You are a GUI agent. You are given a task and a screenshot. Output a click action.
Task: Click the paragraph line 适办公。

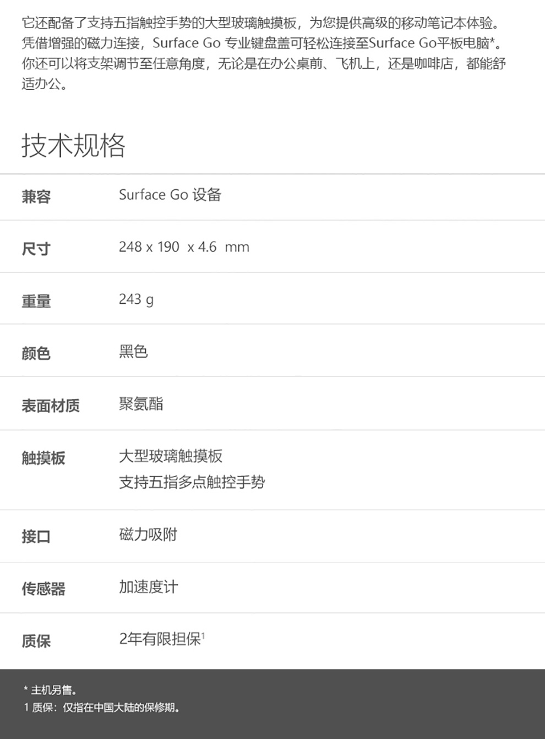[45, 84]
